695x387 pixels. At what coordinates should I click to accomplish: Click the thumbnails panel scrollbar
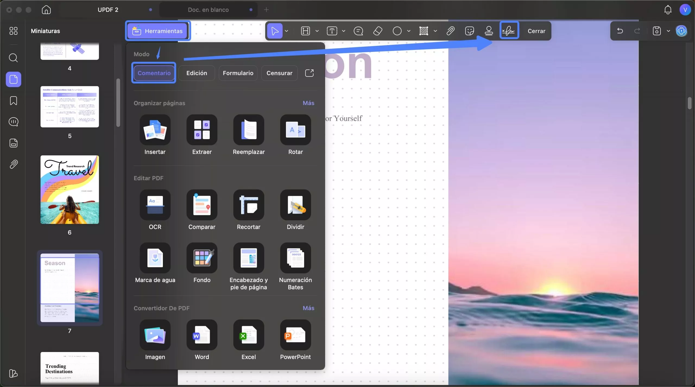pyautogui.click(x=118, y=103)
